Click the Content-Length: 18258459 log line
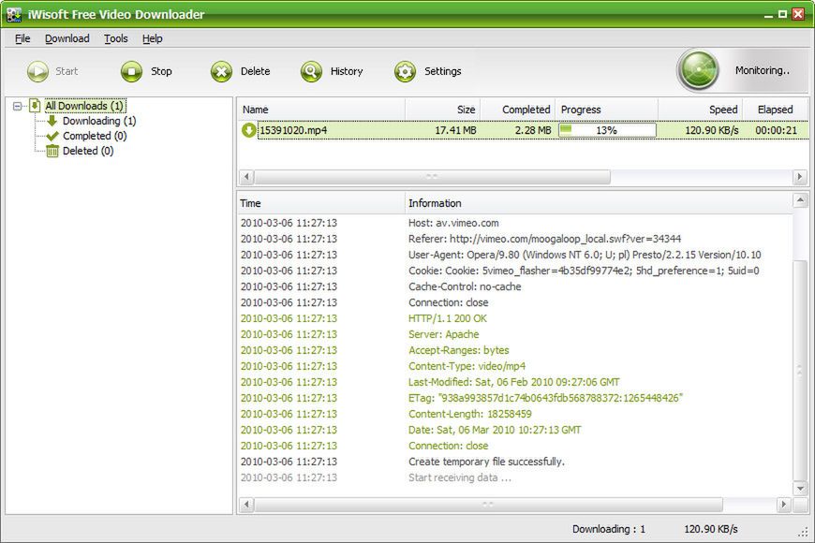Screen dimensions: 815x543 click(x=470, y=414)
